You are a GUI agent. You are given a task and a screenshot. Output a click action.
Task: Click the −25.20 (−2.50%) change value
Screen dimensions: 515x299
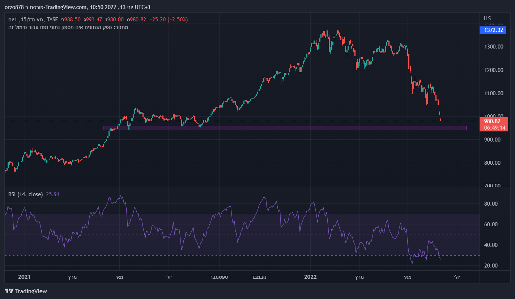click(169, 20)
